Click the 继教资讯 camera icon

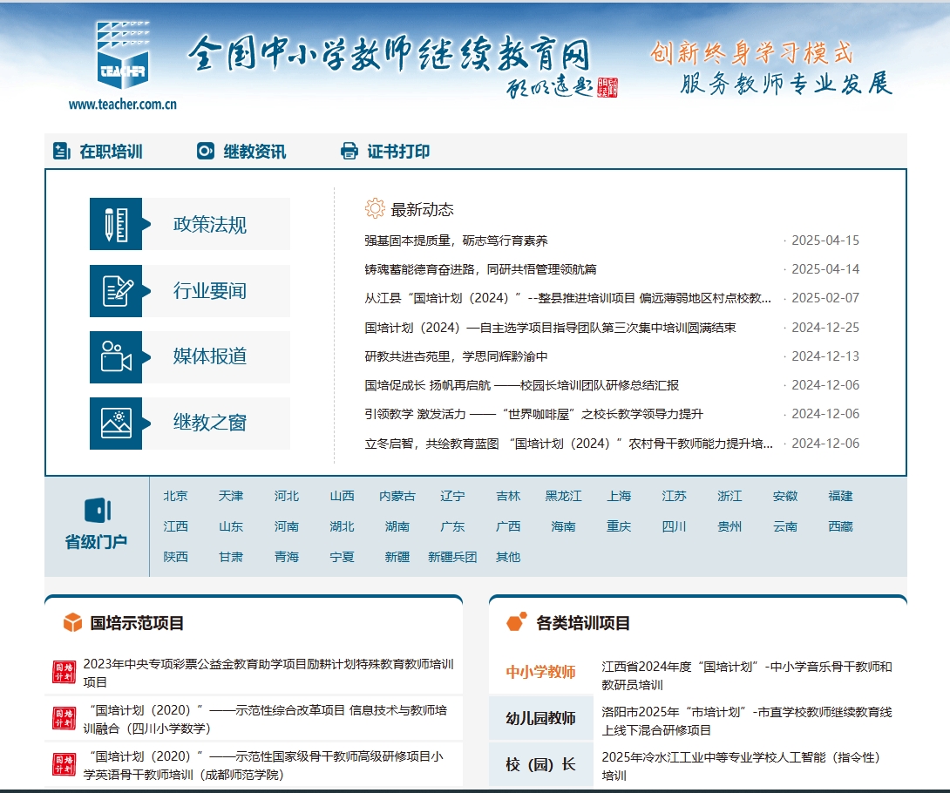pos(206,151)
